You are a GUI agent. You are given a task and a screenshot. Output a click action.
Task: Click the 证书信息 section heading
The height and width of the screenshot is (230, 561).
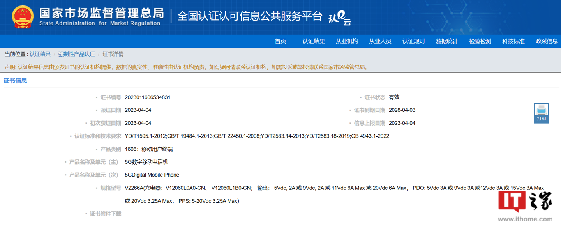pos(15,81)
